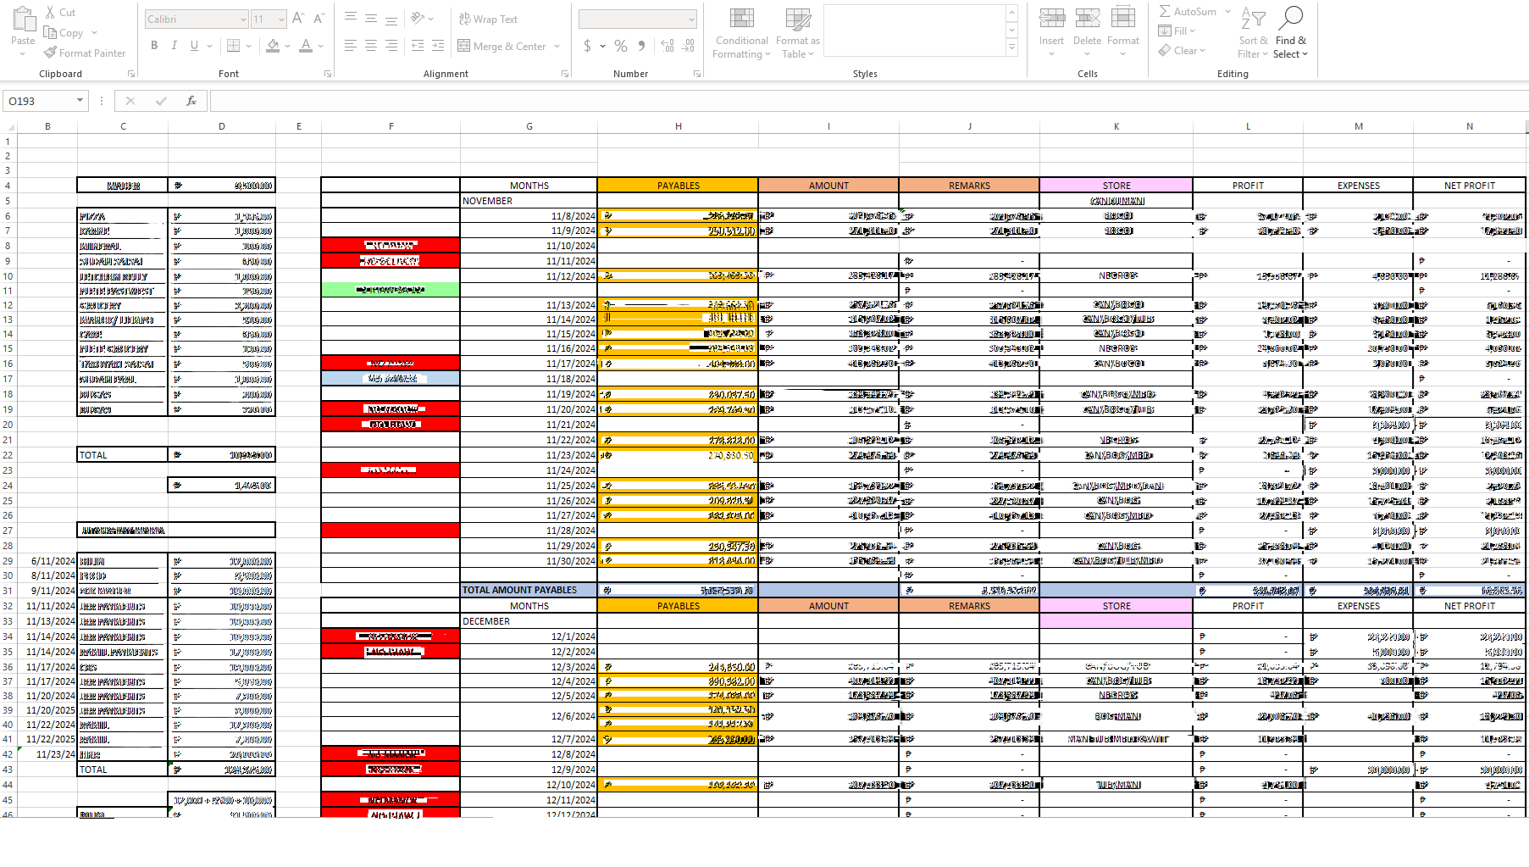Select row 31 header

pos(8,591)
